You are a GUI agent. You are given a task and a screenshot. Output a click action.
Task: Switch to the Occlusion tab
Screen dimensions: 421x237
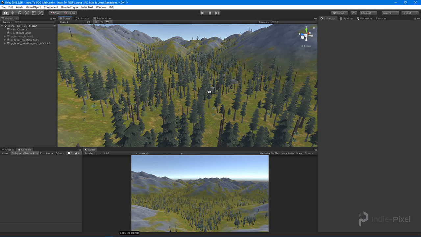[364, 18]
